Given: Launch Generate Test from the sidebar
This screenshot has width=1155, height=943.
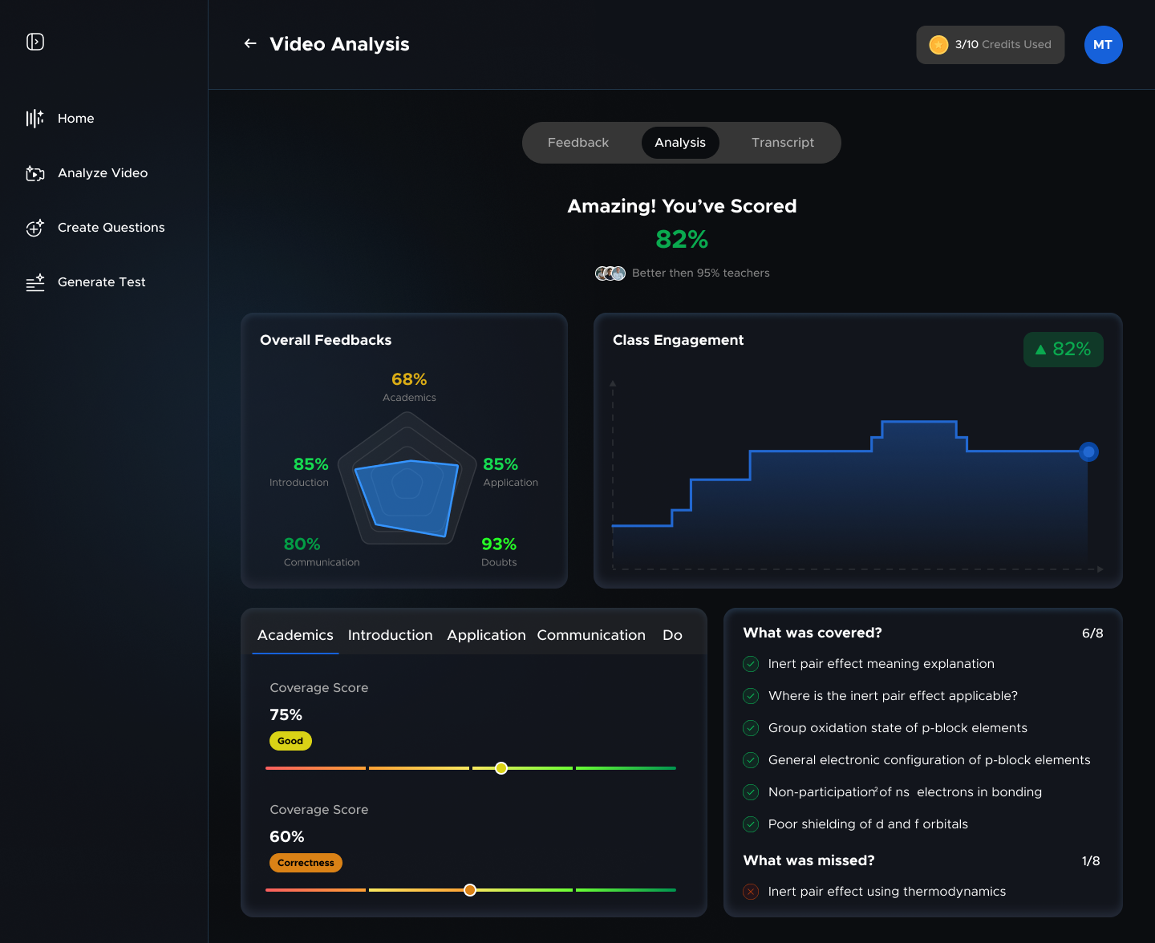Looking at the screenshot, I should point(34,282).
